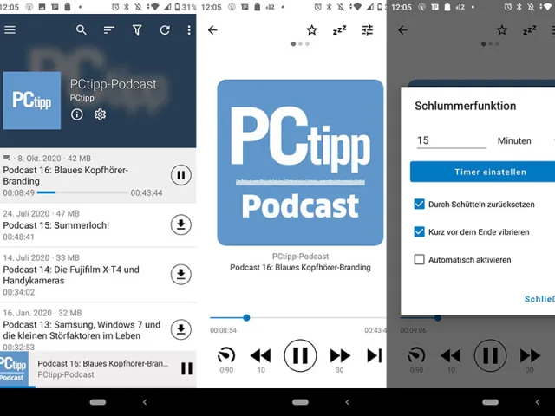Tap mini player title Podcast 16
Image resolution: width=555 pixels, height=416 pixels.
(x=103, y=364)
